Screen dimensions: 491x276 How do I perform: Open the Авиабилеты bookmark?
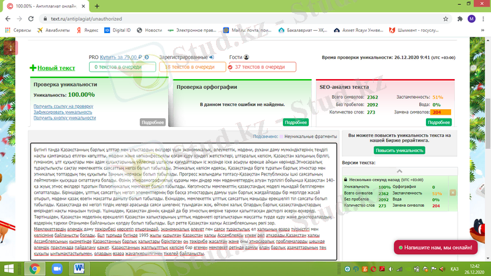click(53, 30)
